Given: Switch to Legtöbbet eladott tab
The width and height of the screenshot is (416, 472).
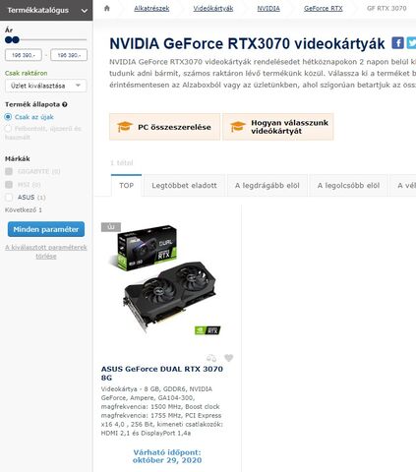Looking at the screenshot, I should (x=184, y=186).
